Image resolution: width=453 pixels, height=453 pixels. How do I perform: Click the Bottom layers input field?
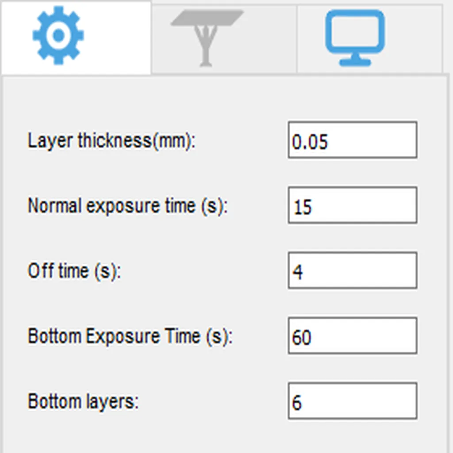(352, 401)
